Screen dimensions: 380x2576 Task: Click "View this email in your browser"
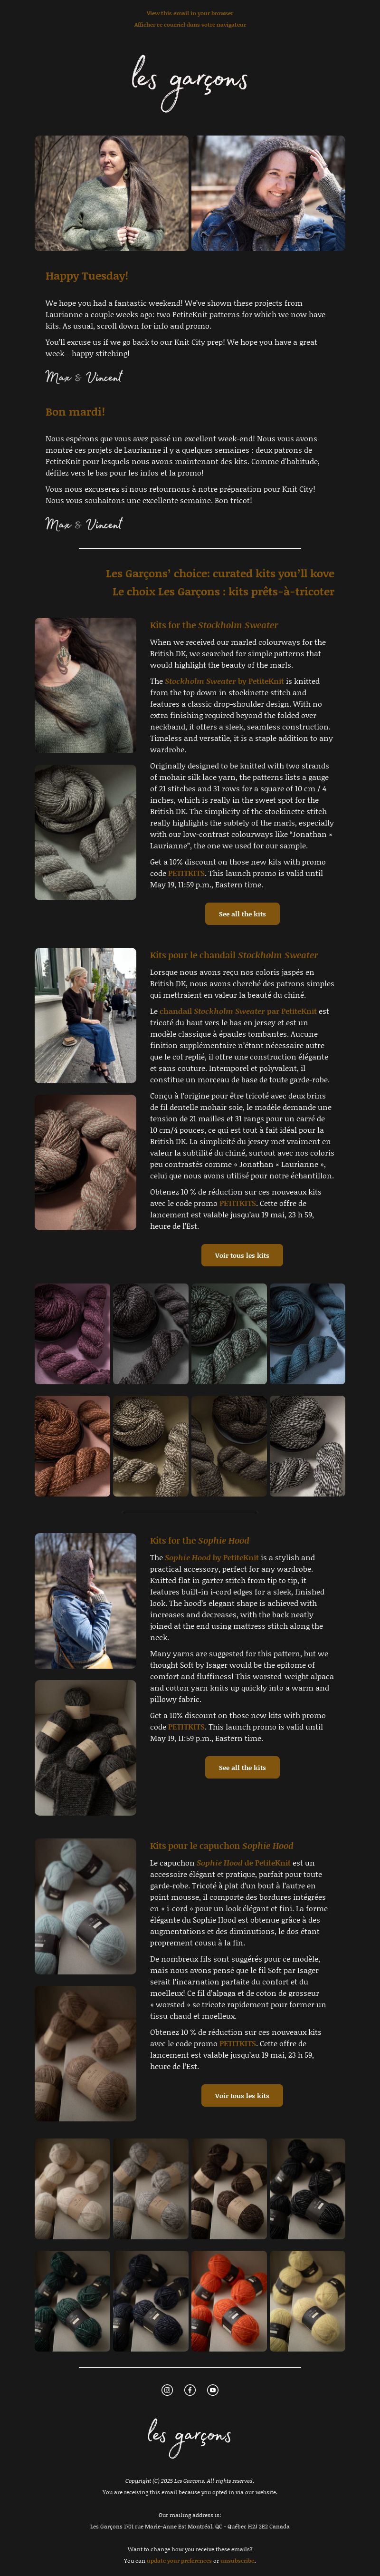coord(190,13)
